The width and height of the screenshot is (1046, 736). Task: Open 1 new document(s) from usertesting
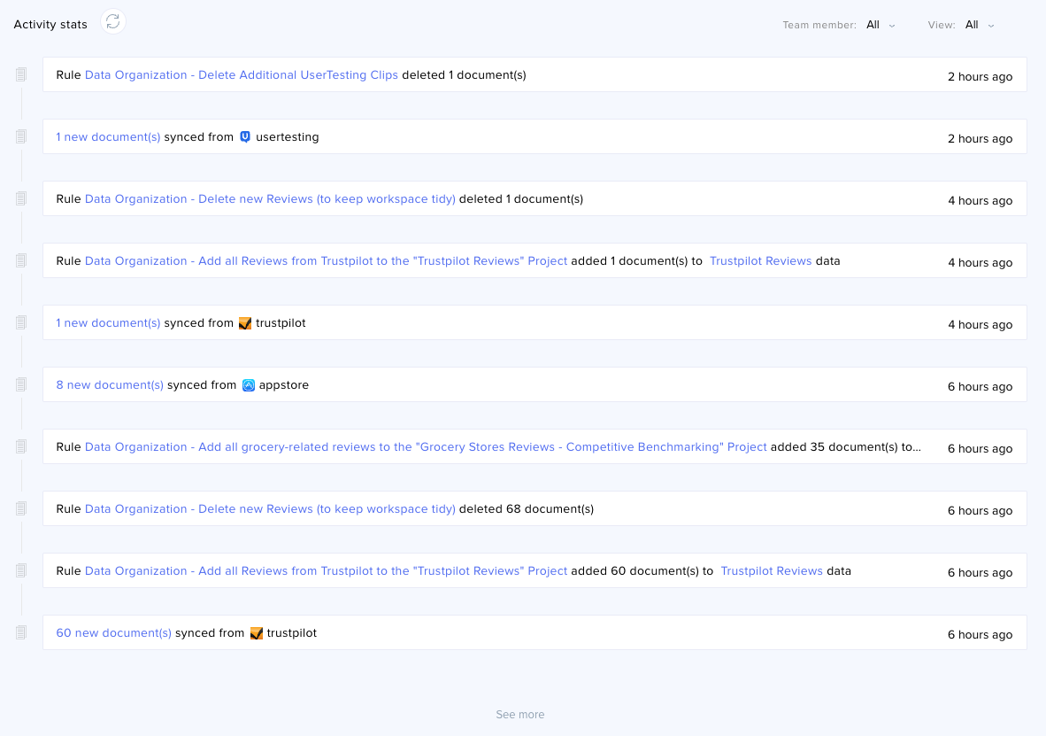tap(108, 137)
